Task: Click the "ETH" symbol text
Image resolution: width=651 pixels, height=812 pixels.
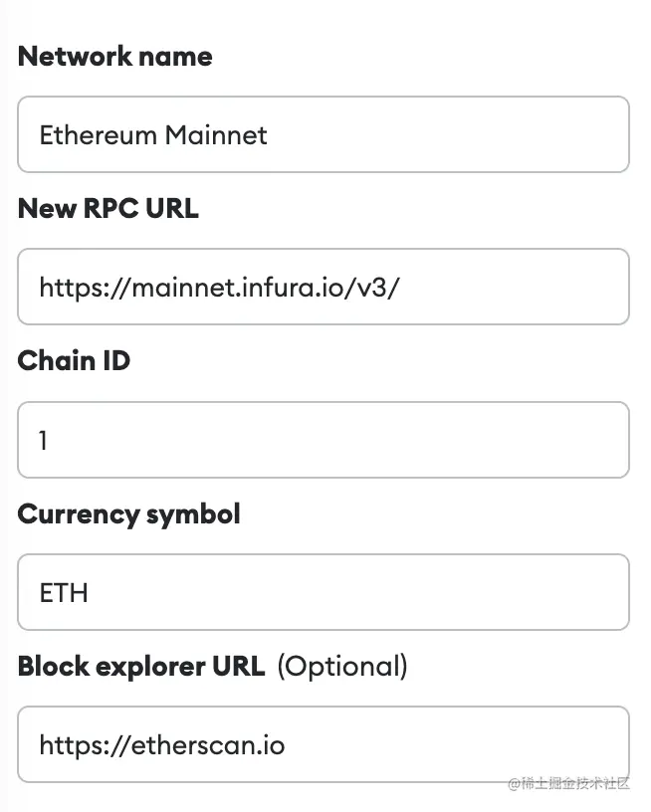Action: pyautogui.click(x=64, y=593)
